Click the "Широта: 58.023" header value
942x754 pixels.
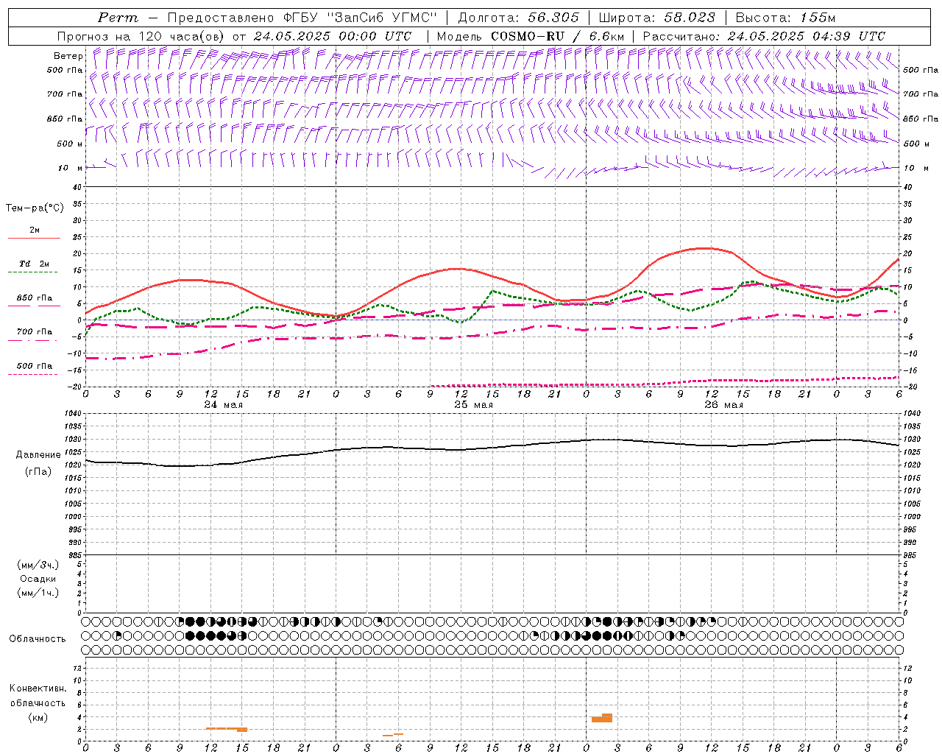tap(656, 18)
